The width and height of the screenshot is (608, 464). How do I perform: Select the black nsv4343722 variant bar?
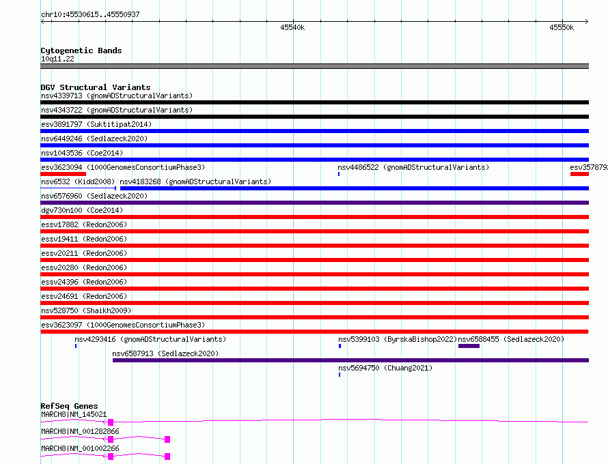[x=314, y=117]
